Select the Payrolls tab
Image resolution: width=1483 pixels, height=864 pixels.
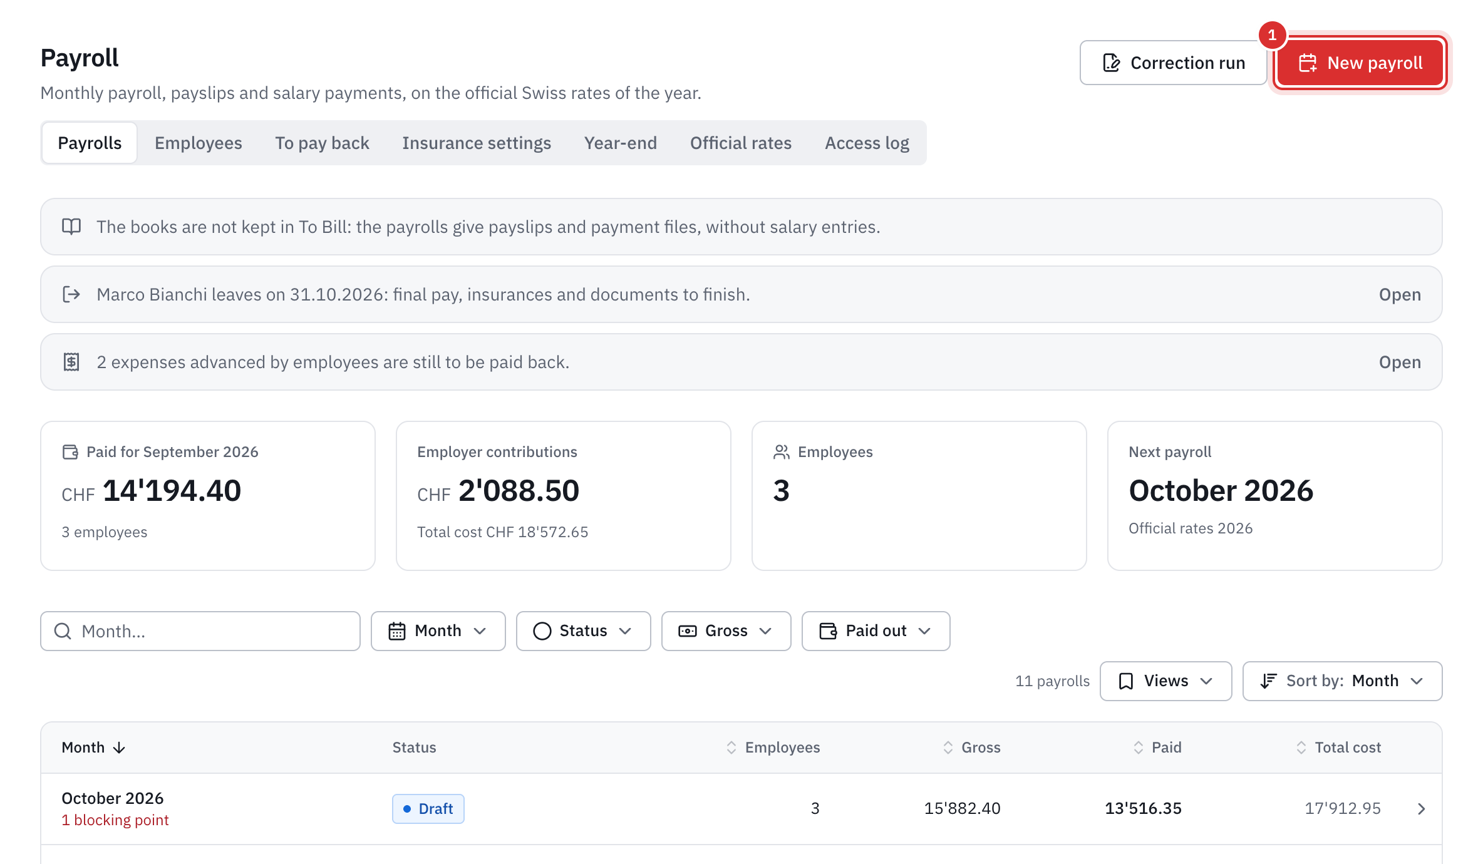click(x=90, y=143)
